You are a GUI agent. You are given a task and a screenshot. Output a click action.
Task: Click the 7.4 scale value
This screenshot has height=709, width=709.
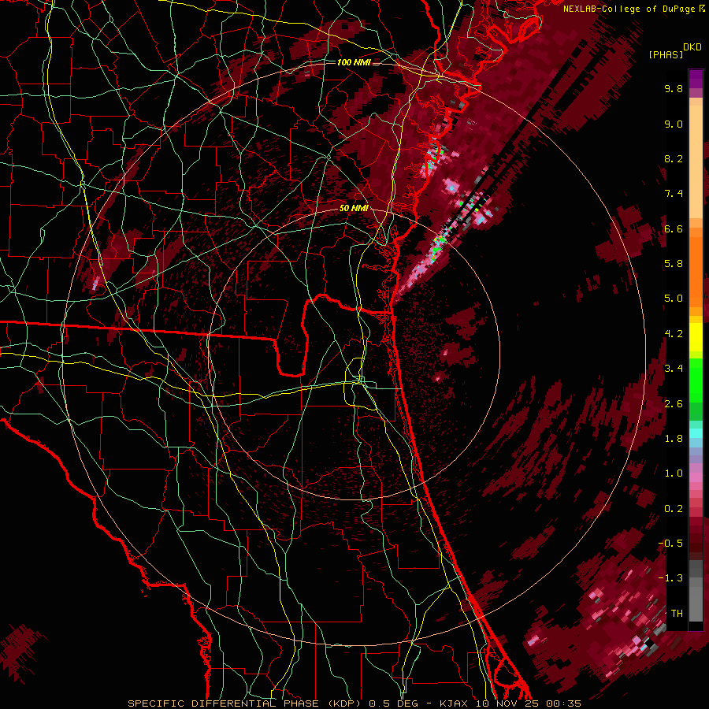coord(674,194)
